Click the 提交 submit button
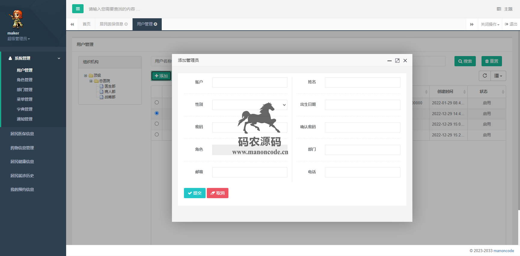 (x=194, y=193)
